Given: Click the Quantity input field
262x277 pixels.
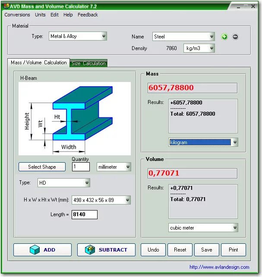Looking at the screenshot, I should [81, 167].
